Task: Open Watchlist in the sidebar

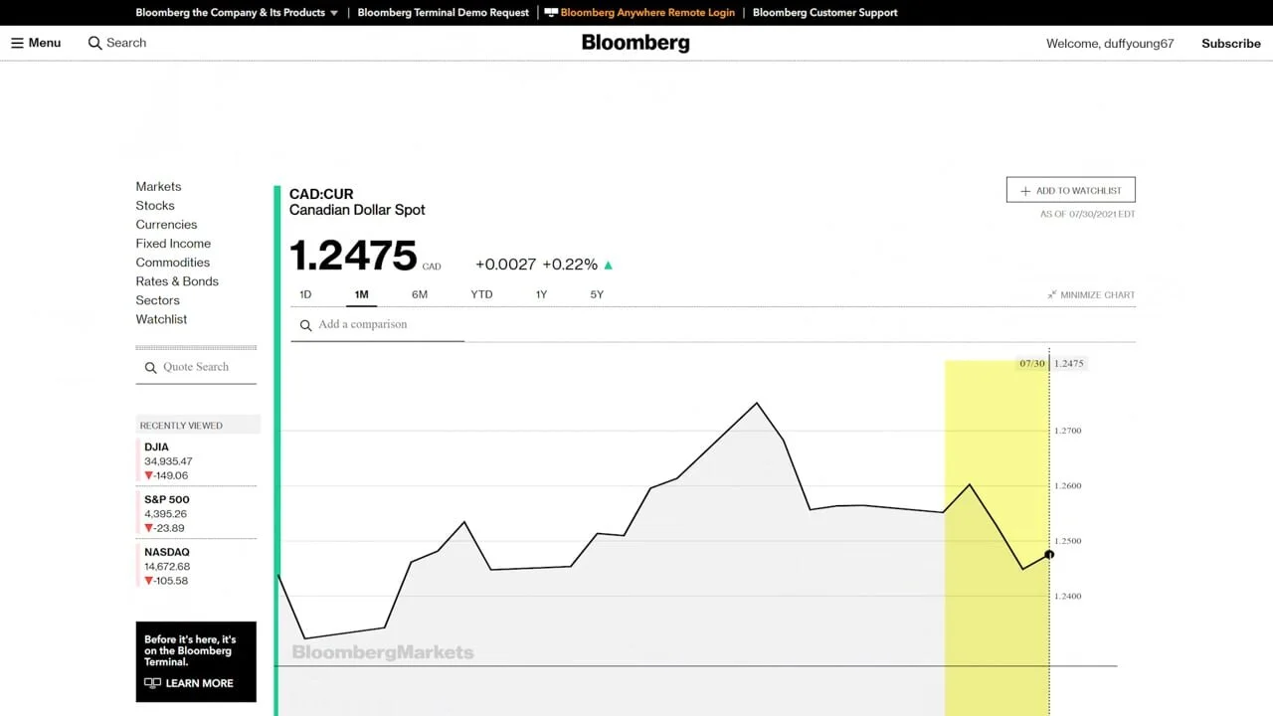Action: click(161, 319)
